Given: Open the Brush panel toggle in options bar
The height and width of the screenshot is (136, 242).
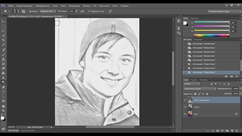Looking at the screenshot, I should 23,11.
